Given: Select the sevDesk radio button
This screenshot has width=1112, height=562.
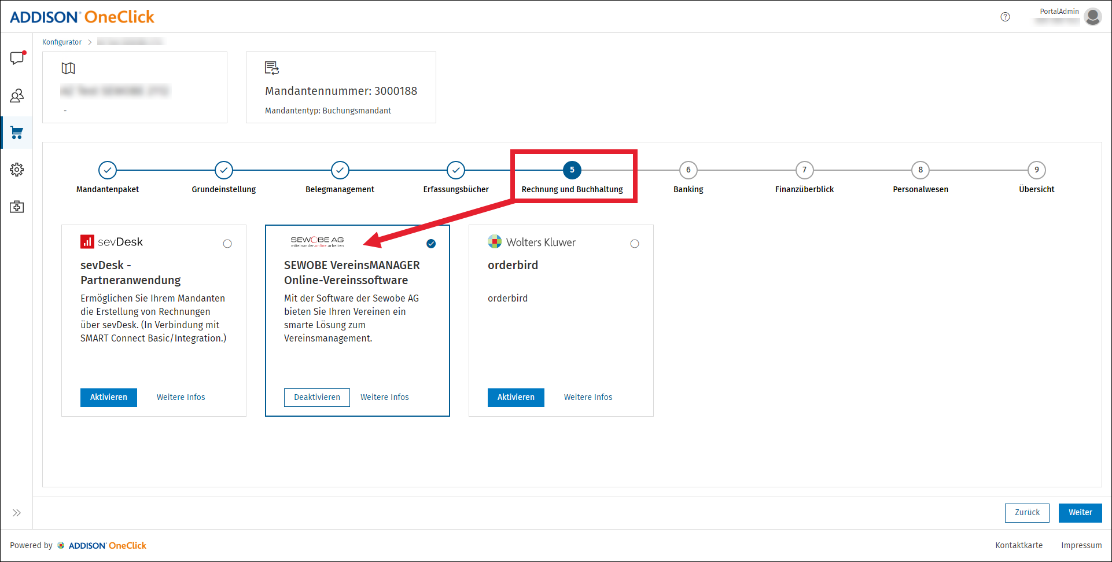Looking at the screenshot, I should point(227,244).
